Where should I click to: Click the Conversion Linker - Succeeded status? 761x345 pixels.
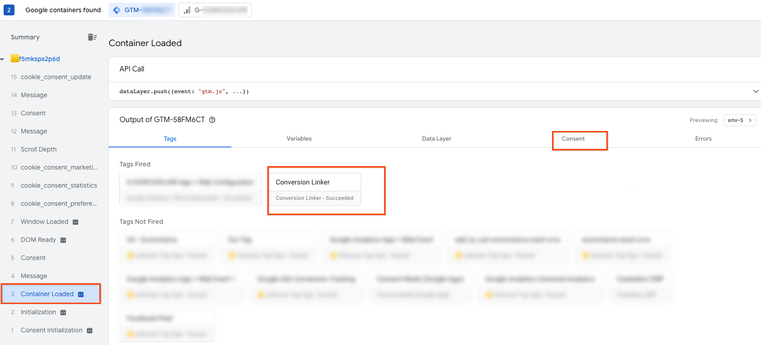click(315, 198)
